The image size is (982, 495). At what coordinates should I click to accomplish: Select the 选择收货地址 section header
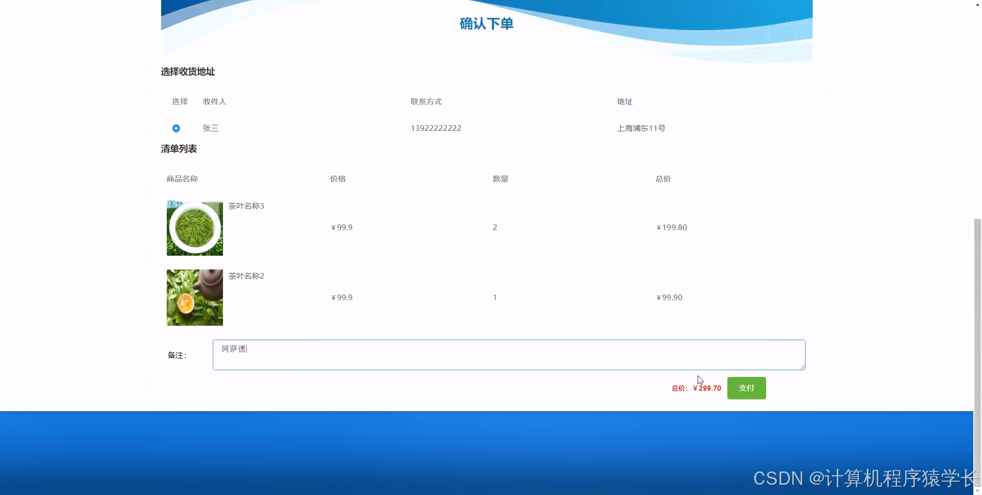(187, 72)
